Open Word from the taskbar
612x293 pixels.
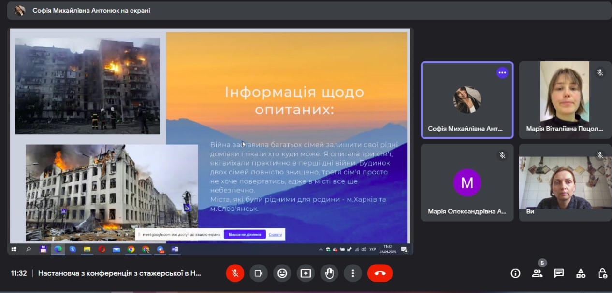(175, 250)
